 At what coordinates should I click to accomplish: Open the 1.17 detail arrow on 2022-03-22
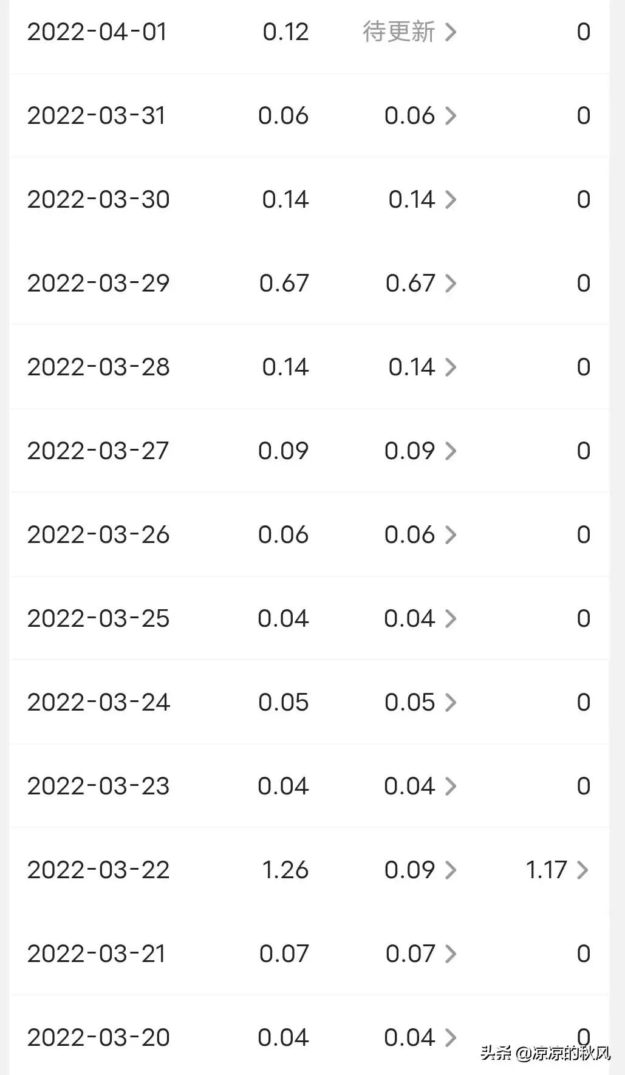pyautogui.click(x=582, y=870)
